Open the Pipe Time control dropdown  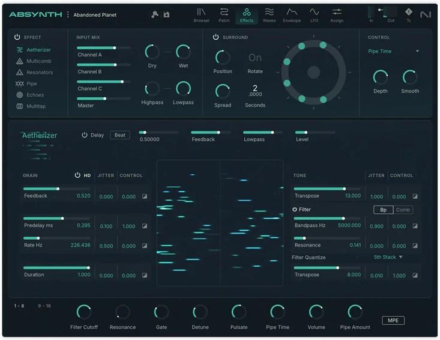click(x=393, y=51)
